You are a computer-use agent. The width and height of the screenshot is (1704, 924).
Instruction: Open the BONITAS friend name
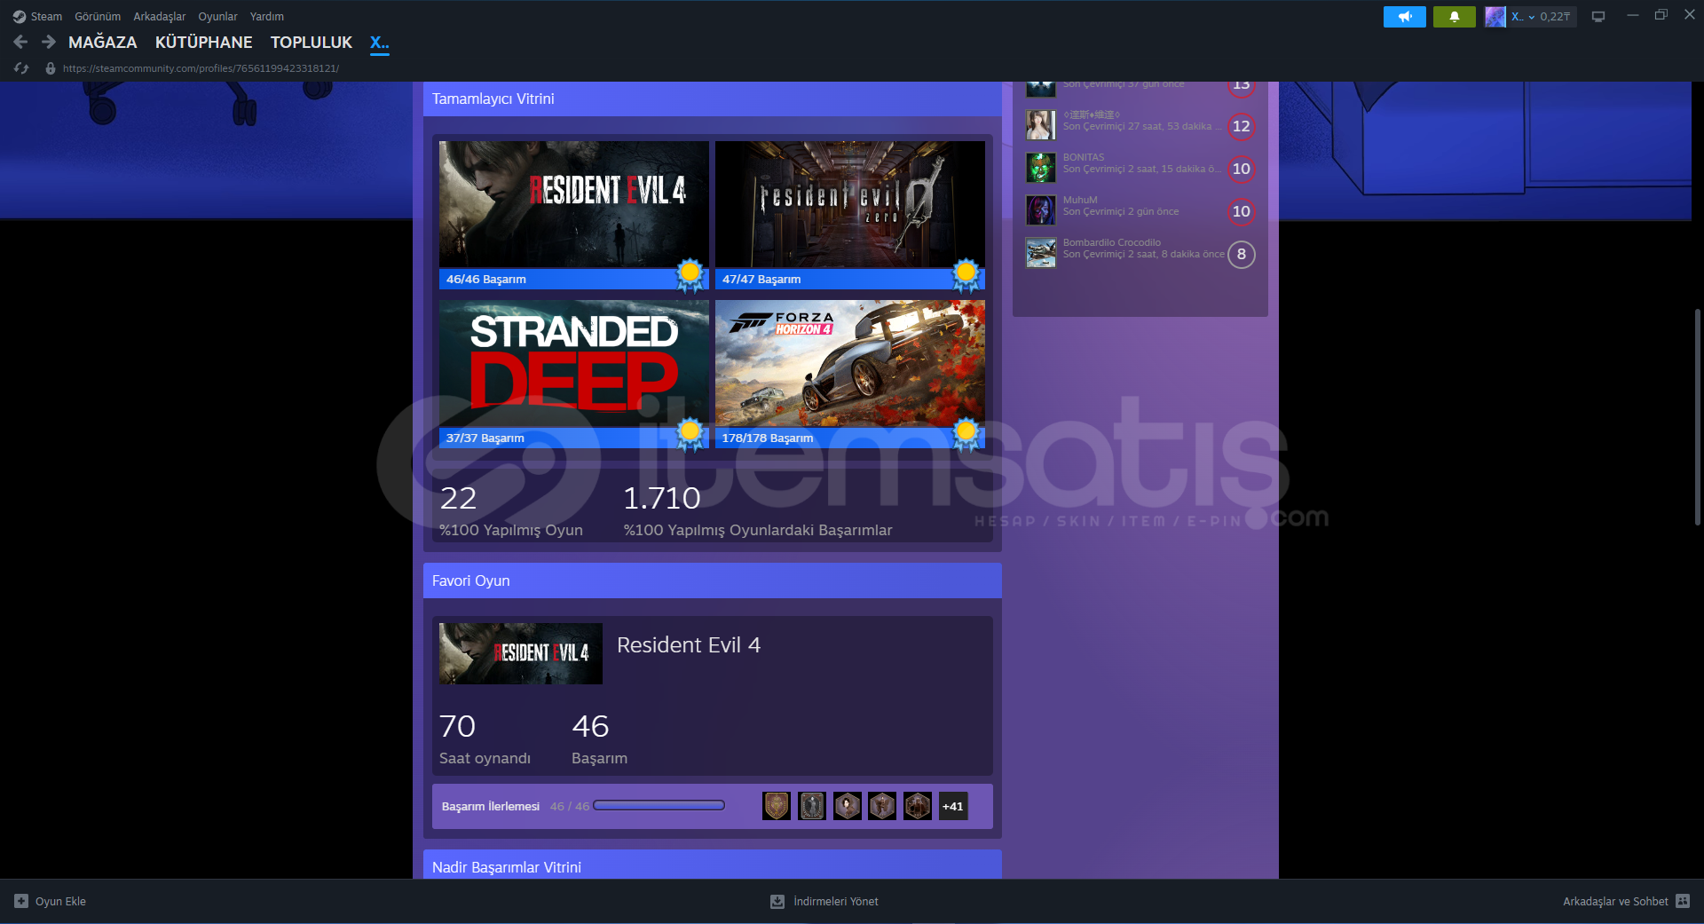click(x=1084, y=157)
